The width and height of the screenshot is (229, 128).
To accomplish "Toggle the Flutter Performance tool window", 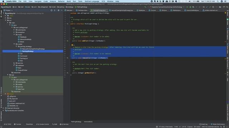I will pyautogui.click(x=218, y=124).
